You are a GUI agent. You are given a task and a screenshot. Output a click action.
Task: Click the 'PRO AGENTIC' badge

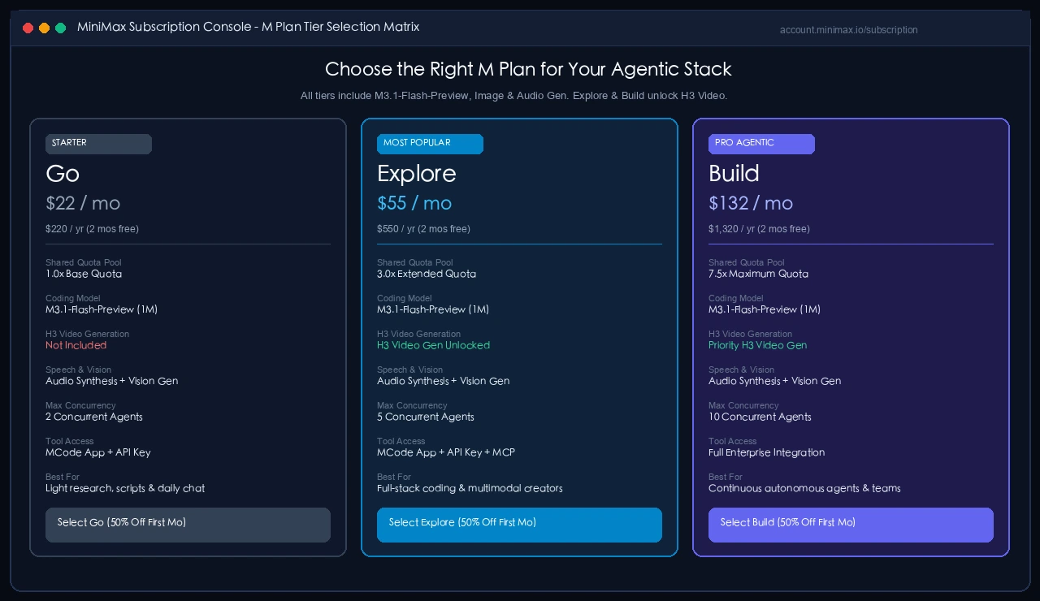(761, 144)
